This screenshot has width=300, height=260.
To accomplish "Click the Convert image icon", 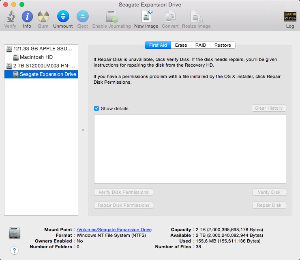I will (x=170, y=17).
